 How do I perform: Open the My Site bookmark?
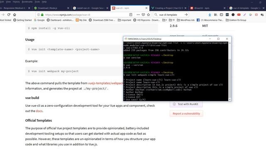(x=81, y=20)
